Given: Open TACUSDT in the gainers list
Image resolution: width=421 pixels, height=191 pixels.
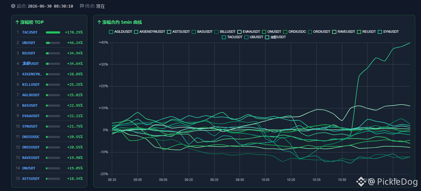Looking at the screenshot, I should (x=30, y=32).
